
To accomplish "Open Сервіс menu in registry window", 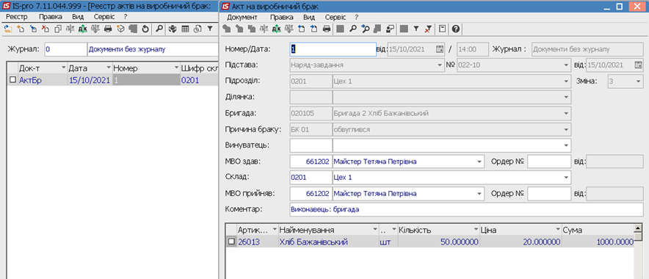I will (x=104, y=17).
